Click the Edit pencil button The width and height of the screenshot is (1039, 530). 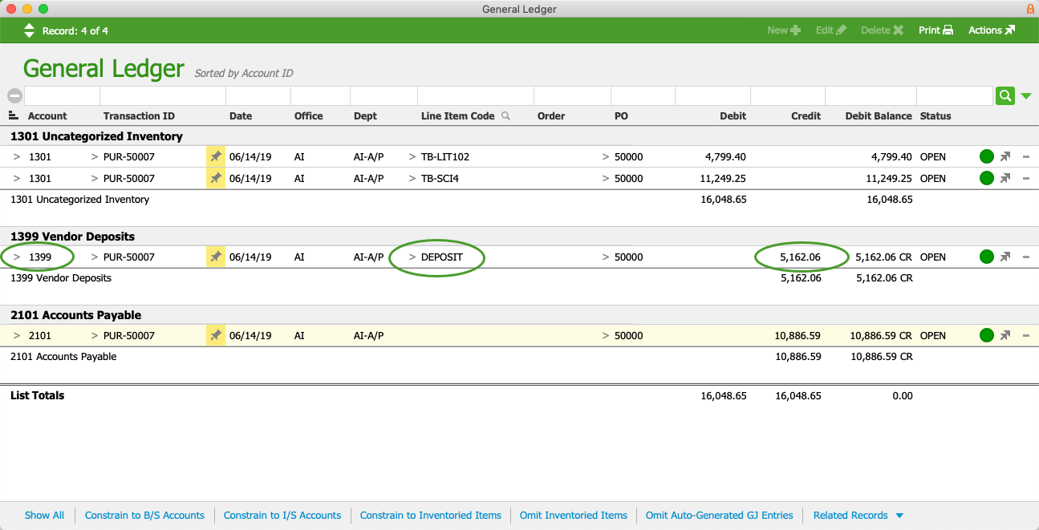click(x=830, y=30)
